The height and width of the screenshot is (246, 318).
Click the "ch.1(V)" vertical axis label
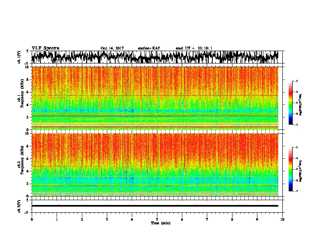pyautogui.click(x=19, y=57)
